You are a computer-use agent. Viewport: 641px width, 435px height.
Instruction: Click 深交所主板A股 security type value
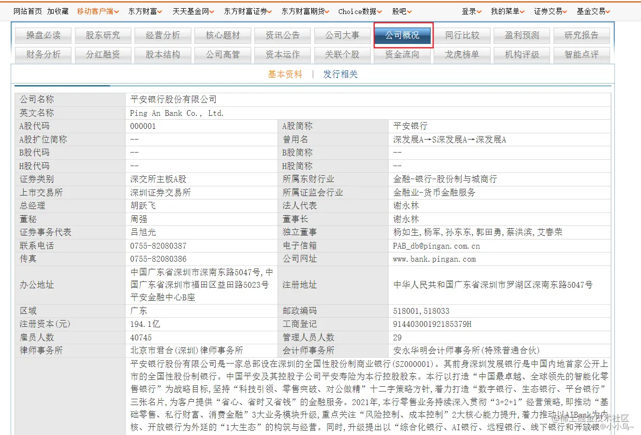pos(159,179)
